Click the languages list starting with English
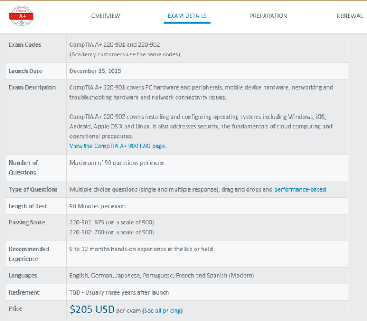 click(x=162, y=276)
